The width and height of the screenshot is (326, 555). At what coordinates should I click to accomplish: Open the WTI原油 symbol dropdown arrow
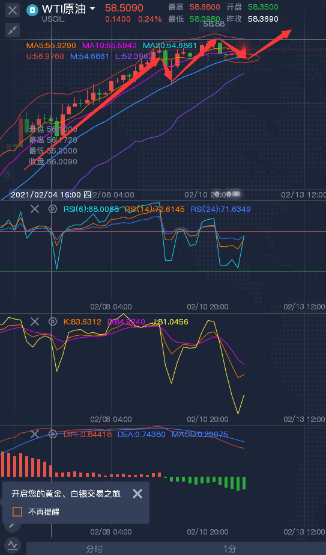92,8
